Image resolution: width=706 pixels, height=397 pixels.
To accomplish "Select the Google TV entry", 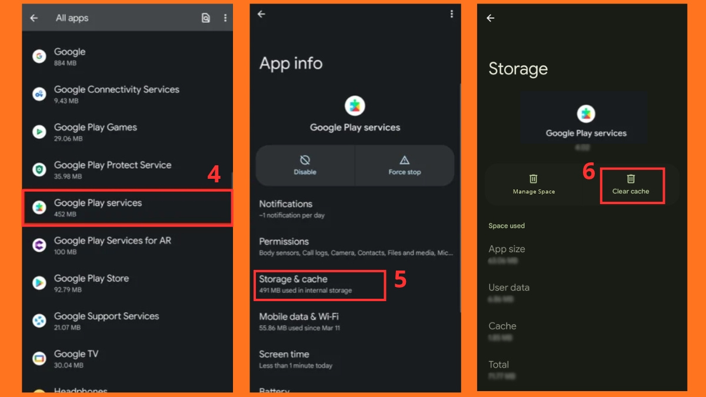I will point(76,359).
